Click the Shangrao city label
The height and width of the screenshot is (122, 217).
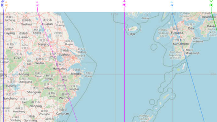pos(34,92)
